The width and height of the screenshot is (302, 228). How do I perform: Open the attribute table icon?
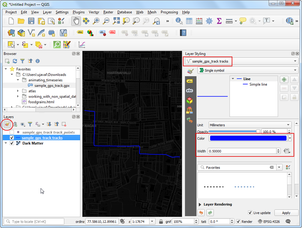(x=189, y=21)
